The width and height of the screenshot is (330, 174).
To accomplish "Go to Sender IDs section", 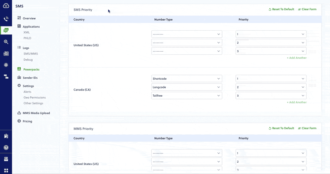I will coord(30,78).
